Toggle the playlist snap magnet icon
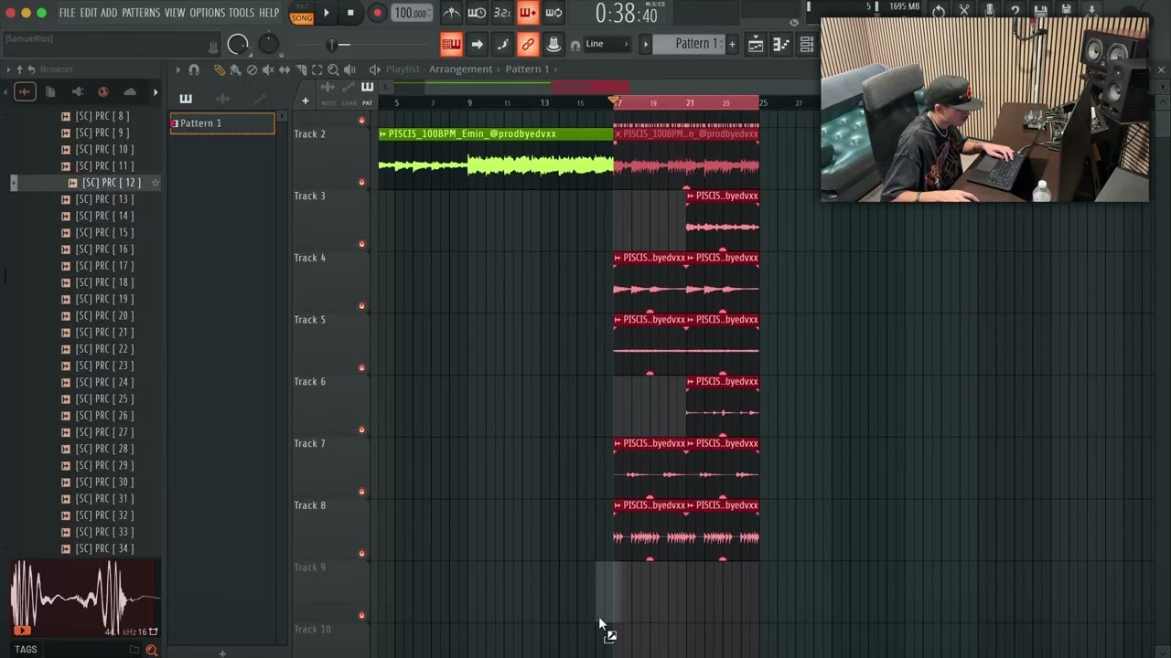Screen dimensions: 1171x658 click(x=194, y=69)
